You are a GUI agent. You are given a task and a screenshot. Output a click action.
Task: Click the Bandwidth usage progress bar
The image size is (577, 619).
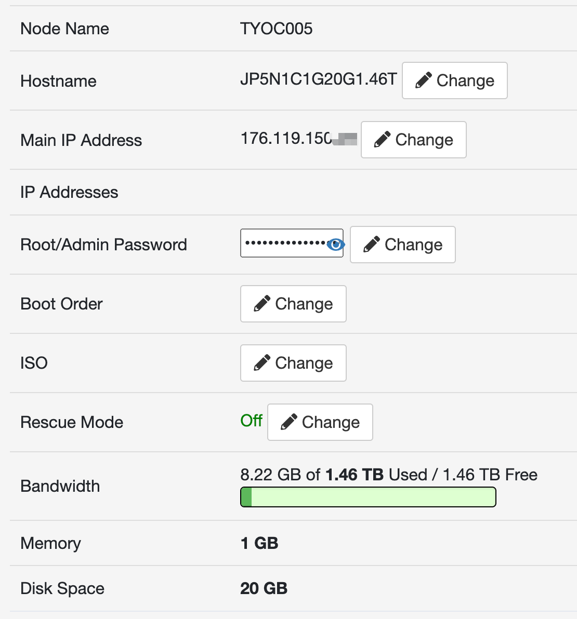(368, 497)
